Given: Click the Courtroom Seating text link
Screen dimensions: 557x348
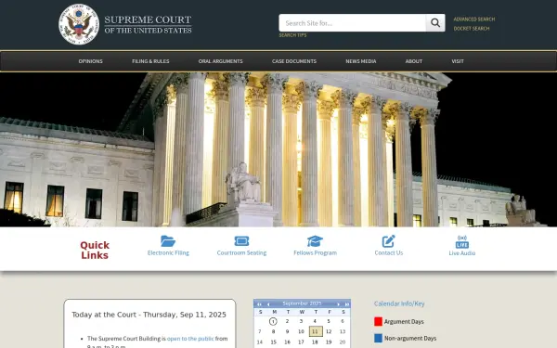Looking at the screenshot, I should tap(241, 252).
